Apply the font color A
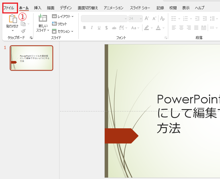Image resolution: width=220 pixels, height=179 pixels. tap(158, 28)
